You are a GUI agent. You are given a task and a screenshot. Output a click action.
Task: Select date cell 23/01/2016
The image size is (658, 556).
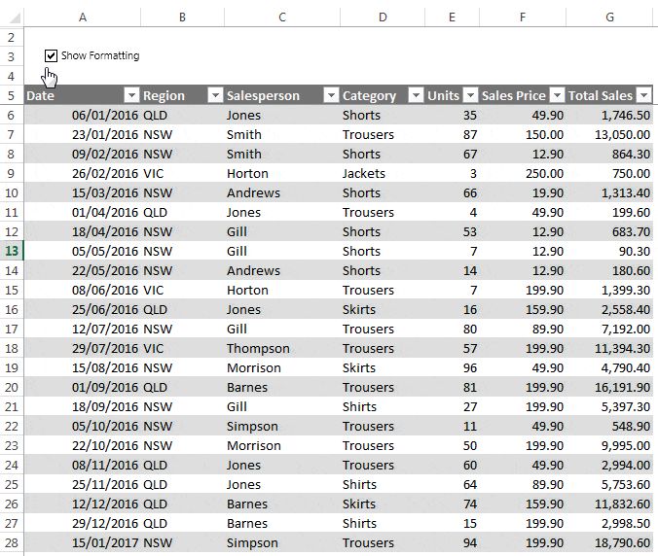(82, 134)
